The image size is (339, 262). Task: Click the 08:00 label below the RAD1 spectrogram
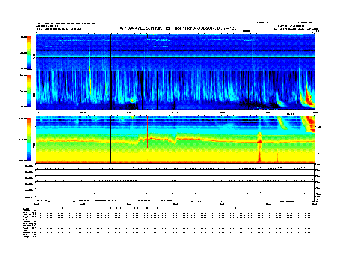click(129, 113)
